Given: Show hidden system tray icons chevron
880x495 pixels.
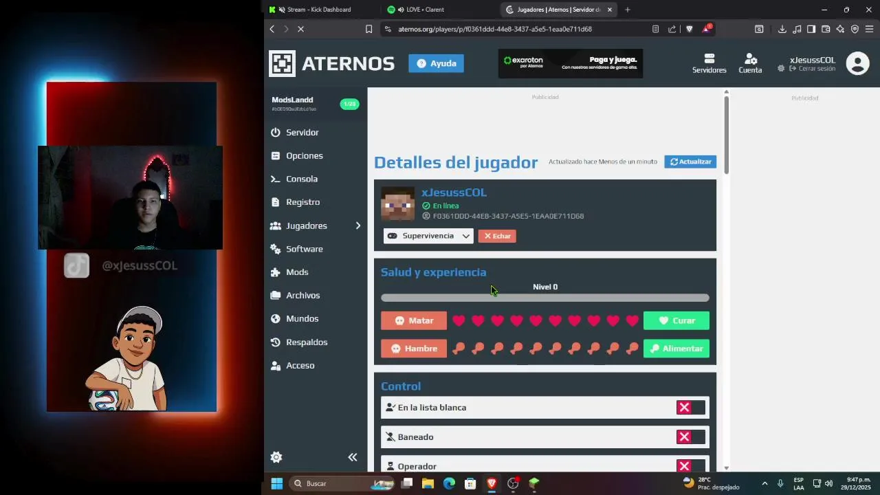Looking at the screenshot, I should click(x=764, y=483).
